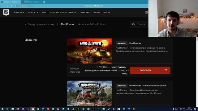Click the page scrollbar
Viewport: 198px width, 111px height.
pyautogui.click(x=197, y=72)
